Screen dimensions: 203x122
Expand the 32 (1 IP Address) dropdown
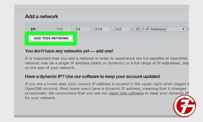(x=160, y=29)
